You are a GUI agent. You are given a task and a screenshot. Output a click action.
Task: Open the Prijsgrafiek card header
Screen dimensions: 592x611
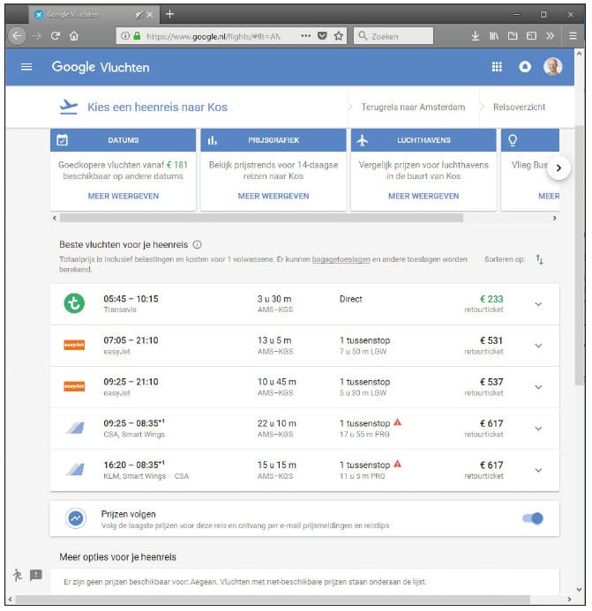pos(273,140)
